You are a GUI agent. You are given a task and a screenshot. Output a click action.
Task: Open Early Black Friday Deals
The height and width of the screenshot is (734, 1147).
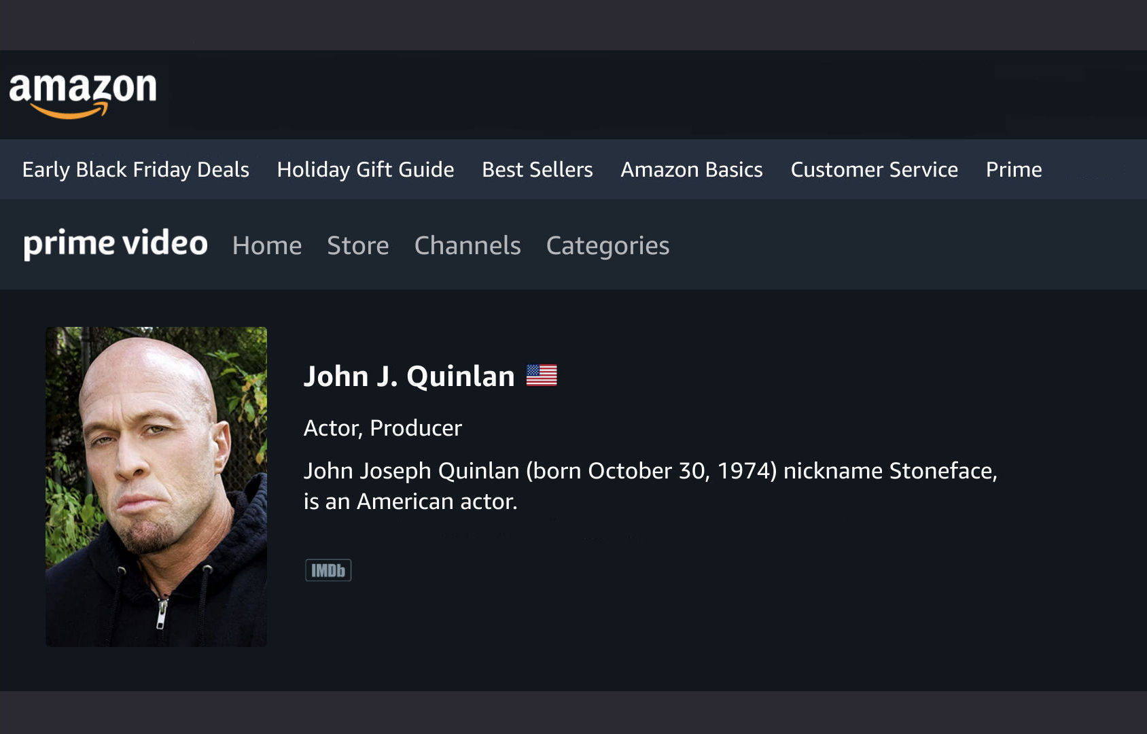(x=136, y=169)
